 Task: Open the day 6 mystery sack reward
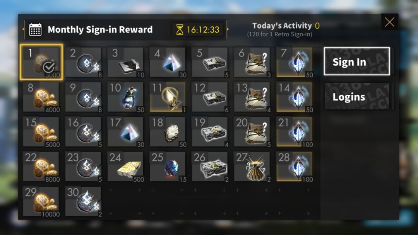252,62
